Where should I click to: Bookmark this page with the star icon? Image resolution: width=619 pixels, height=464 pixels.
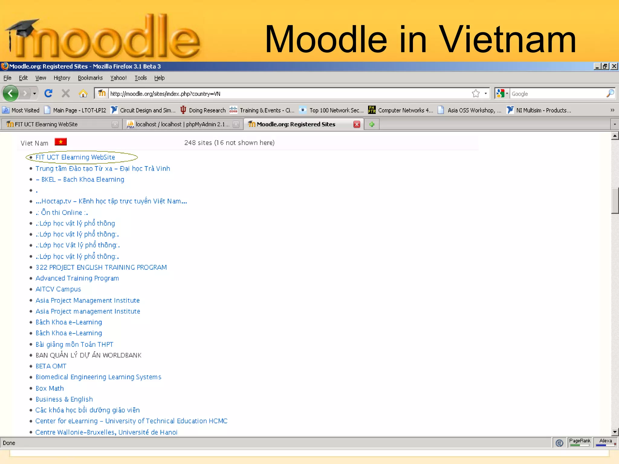[476, 93]
